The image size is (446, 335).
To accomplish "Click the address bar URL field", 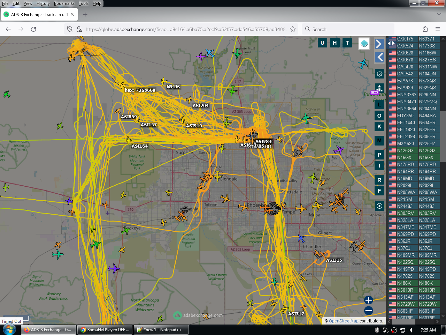I will pyautogui.click(x=185, y=29).
